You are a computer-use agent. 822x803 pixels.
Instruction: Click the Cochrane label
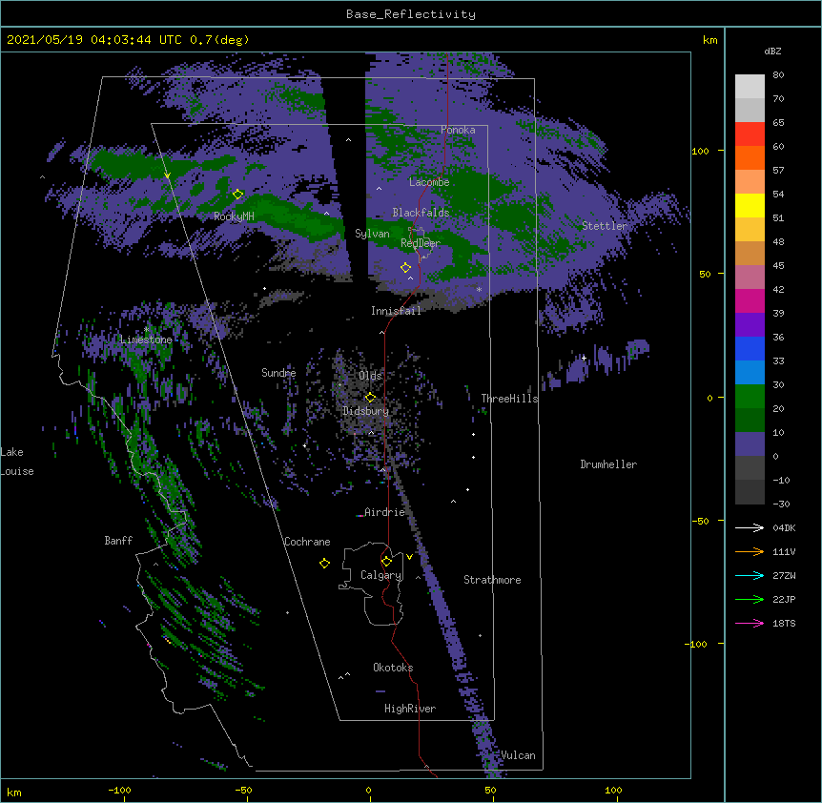[x=307, y=542]
